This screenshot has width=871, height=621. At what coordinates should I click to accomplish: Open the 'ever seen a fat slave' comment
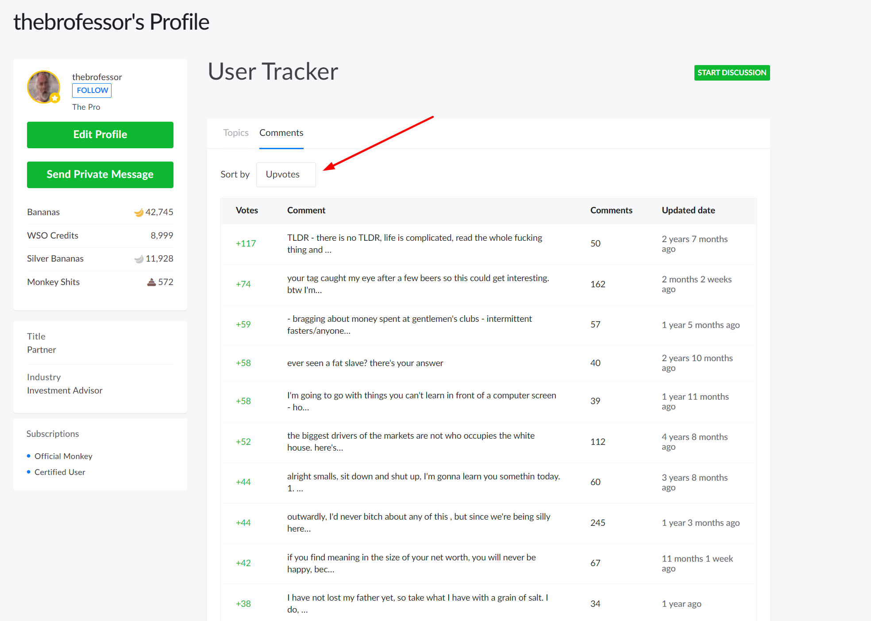(365, 363)
